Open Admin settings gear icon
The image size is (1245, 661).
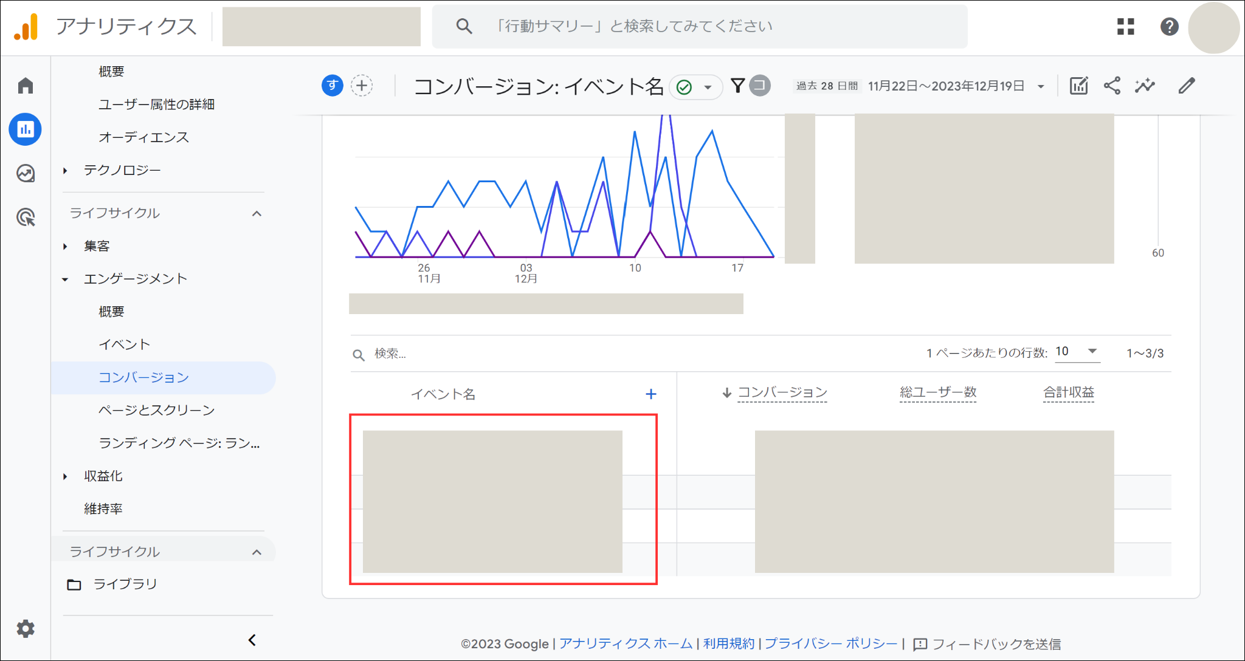(26, 628)
